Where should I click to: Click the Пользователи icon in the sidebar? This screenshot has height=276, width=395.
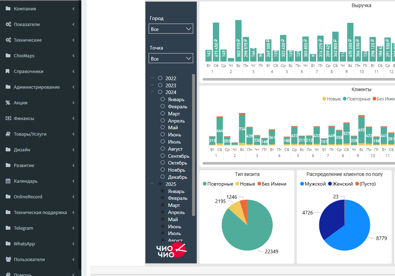(8, 259)
